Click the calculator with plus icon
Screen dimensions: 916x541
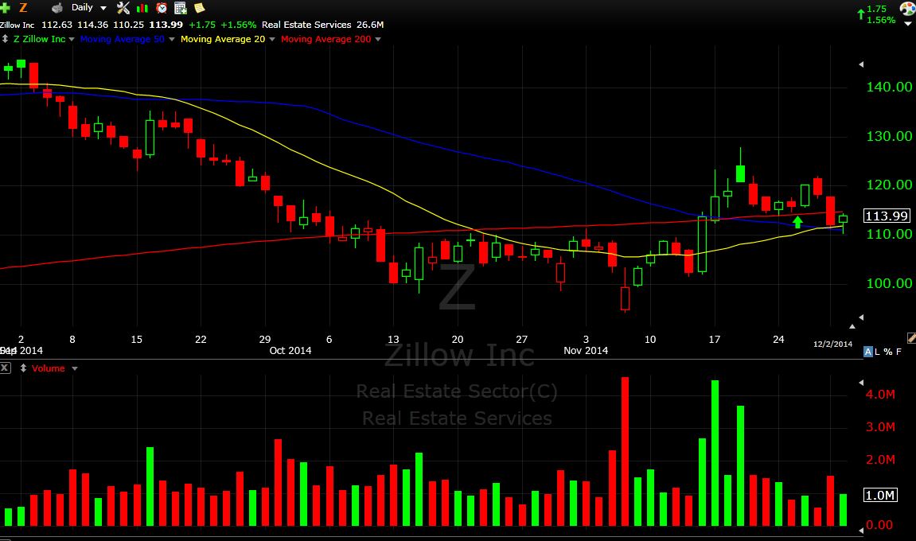181,8
